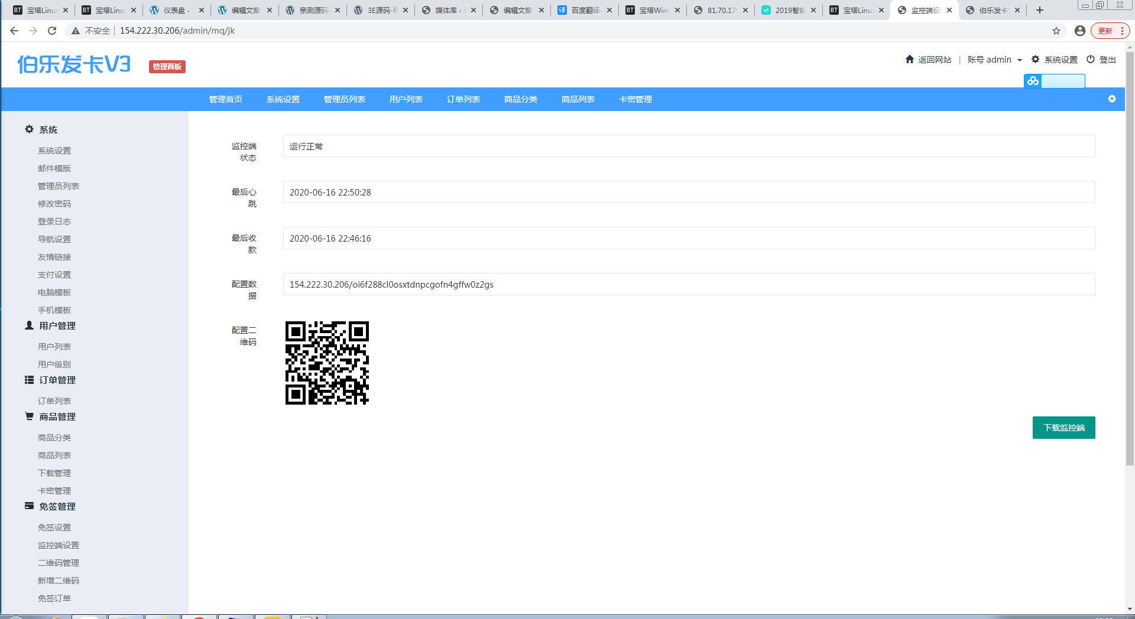Open 支付设置 in the sidebar
1135x619 pixels.
click(54, 275)
